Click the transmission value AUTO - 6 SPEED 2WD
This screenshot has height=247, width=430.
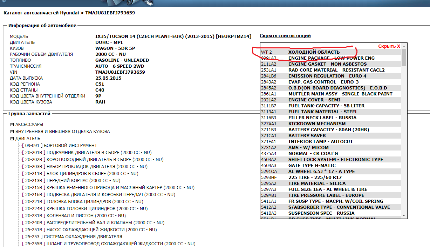pos(120,66)
